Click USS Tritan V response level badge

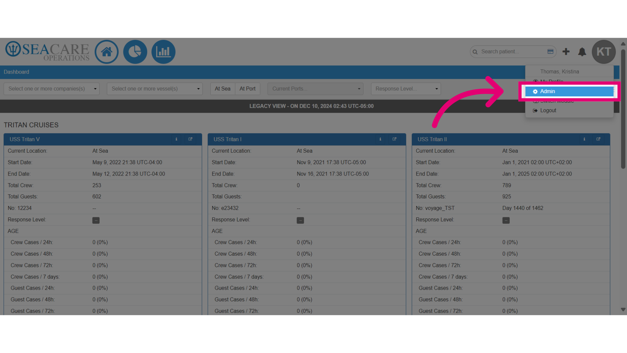96,220
